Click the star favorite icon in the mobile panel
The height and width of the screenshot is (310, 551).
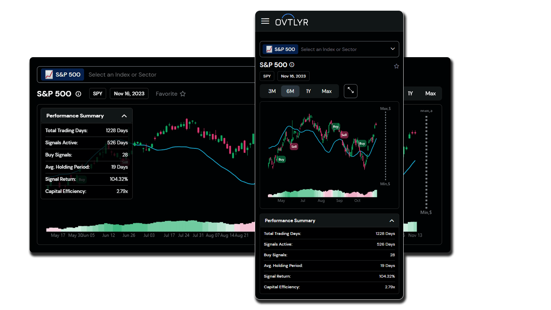coord(396,66)
